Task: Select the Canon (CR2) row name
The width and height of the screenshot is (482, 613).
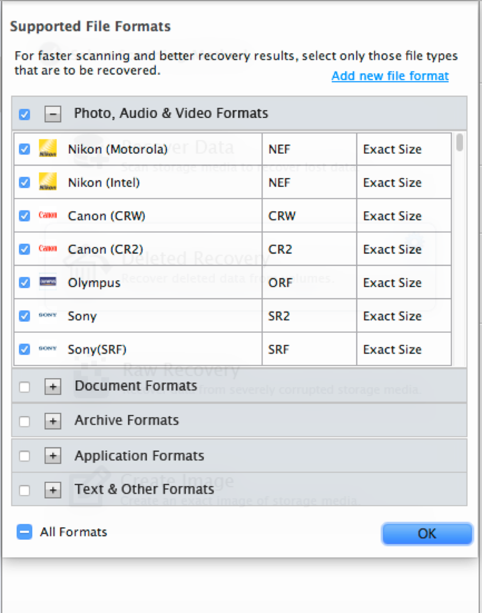Action: pos(106,249)
